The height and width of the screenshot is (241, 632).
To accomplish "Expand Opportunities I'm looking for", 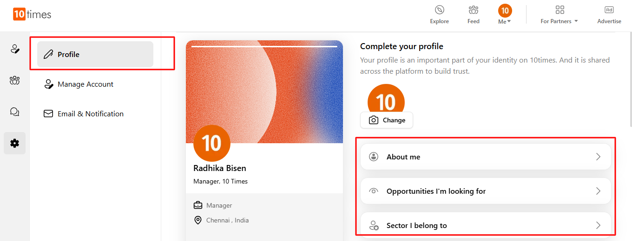I will click(x=486, y=191).
